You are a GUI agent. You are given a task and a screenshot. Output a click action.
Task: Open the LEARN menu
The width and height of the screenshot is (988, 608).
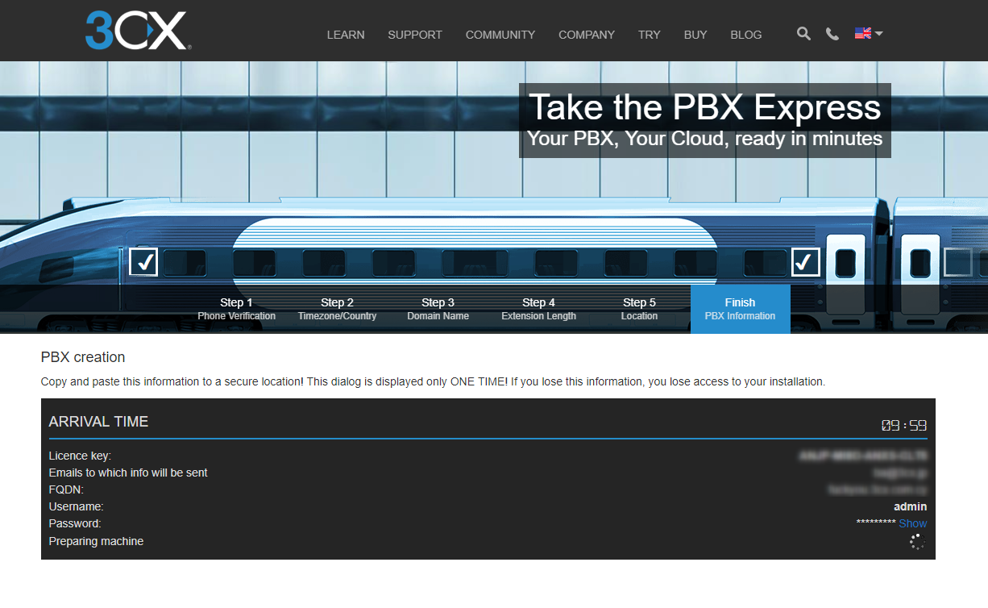[346, 35]
